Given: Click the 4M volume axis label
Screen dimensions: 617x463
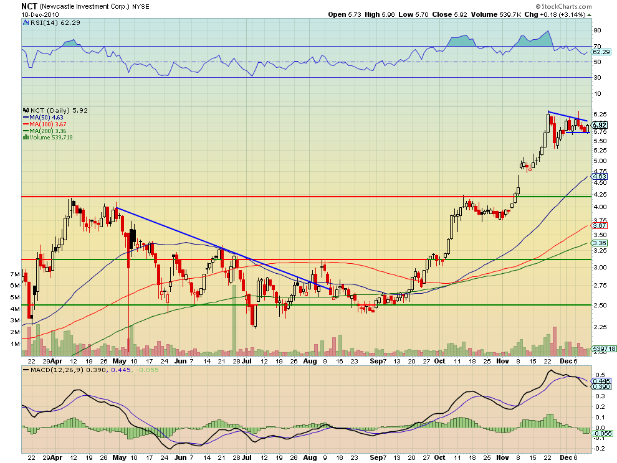Looking at the screenshot, I should tap(15, 309).
